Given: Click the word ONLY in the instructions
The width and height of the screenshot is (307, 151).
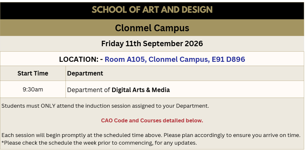Looking at the screenshot, I should tap(48, 106).
